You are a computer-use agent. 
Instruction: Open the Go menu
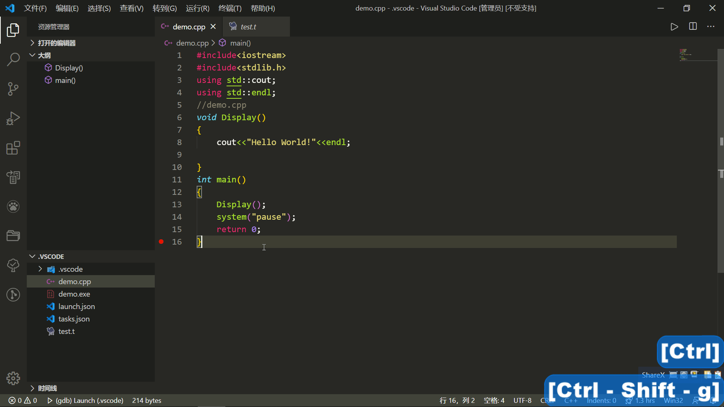tap(165, 8)
